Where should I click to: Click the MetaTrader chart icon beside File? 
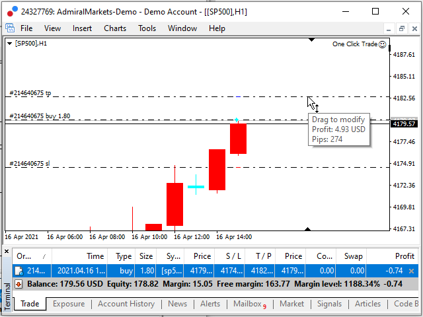tap(10, 28)
